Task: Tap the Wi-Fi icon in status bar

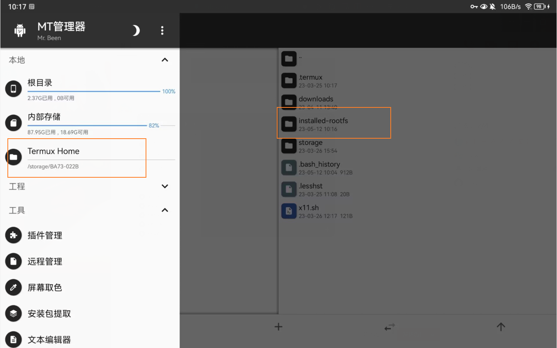Action: [x=528, y=6]
